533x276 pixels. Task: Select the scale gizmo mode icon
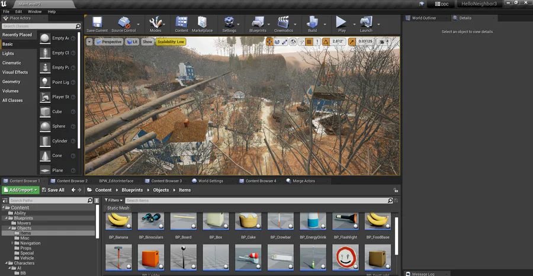284,42
